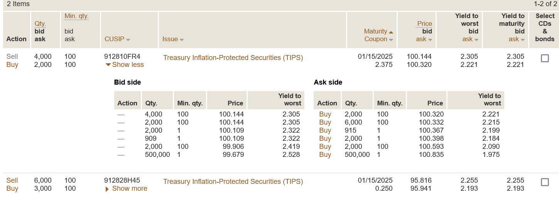Sort by the Qty. column header

coord(40,23)
